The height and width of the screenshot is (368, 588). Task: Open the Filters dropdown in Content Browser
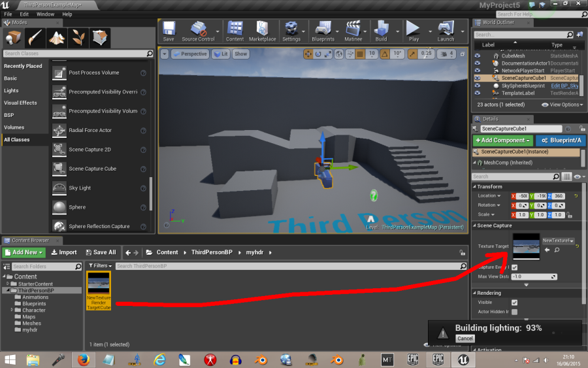point(100,265)
